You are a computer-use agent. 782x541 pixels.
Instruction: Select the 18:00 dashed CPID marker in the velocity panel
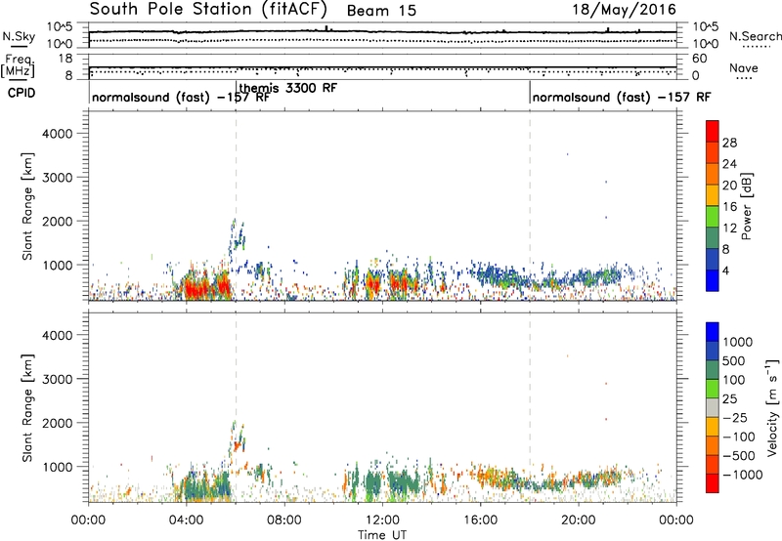[530, 407]
